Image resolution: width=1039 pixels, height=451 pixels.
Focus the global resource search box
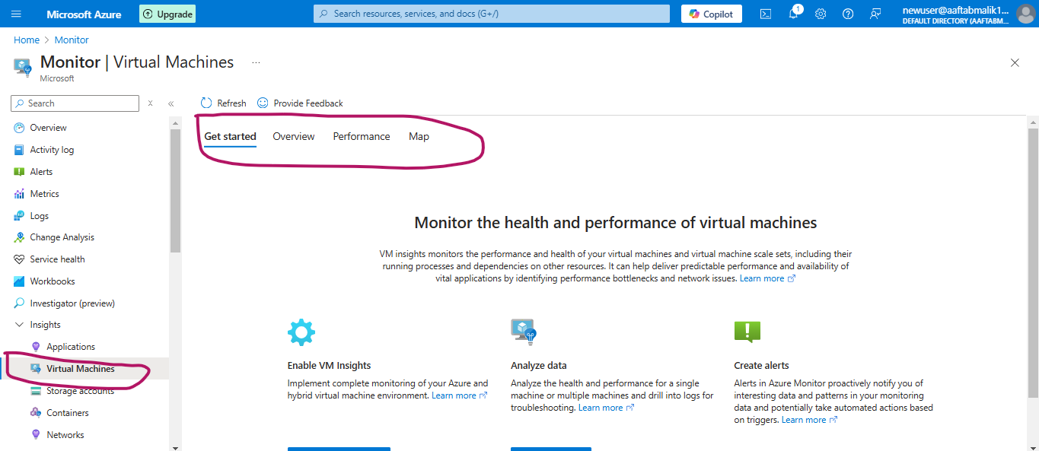(491, 14)
